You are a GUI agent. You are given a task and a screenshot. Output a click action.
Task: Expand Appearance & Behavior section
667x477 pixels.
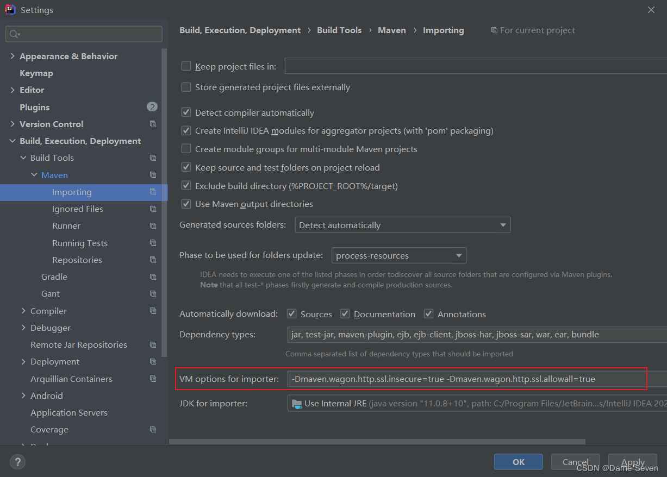(x=13, y=56)
